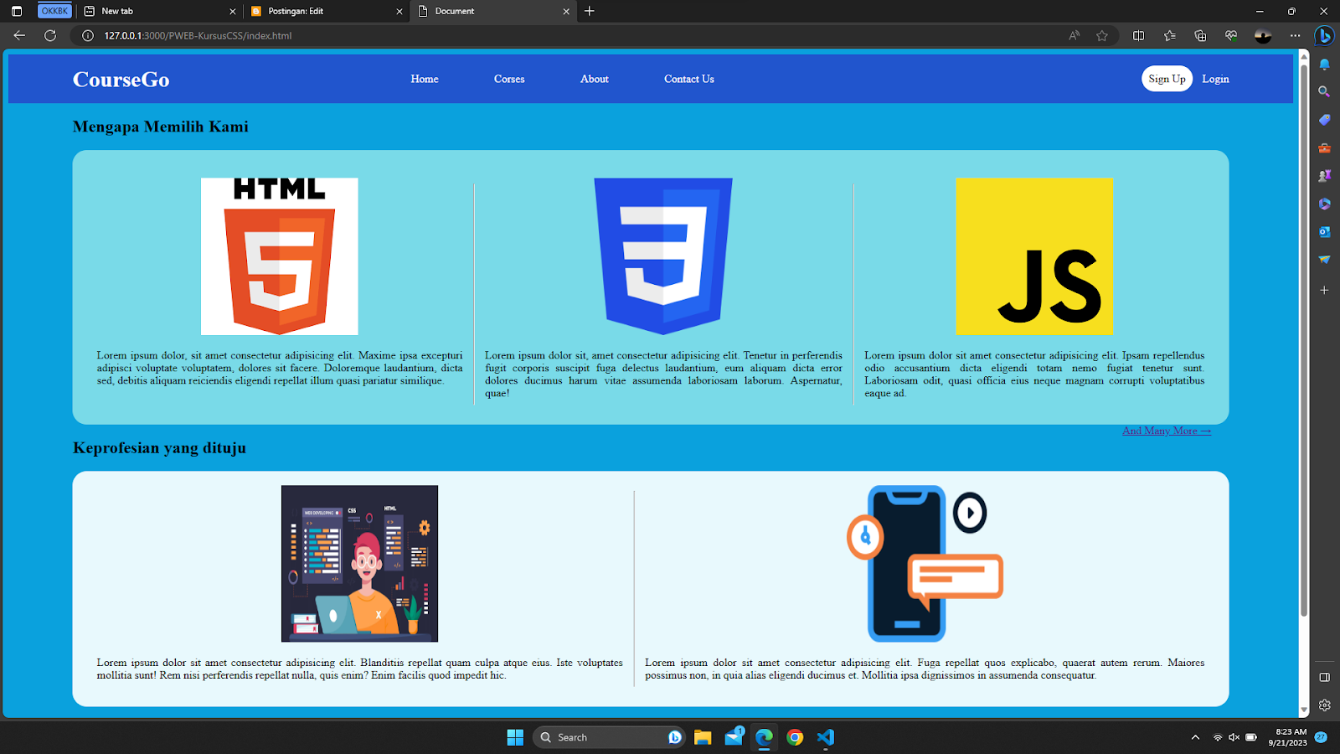
Task: Go to Contact Us page
Action: pyautogui.click(x=689, y=79)
